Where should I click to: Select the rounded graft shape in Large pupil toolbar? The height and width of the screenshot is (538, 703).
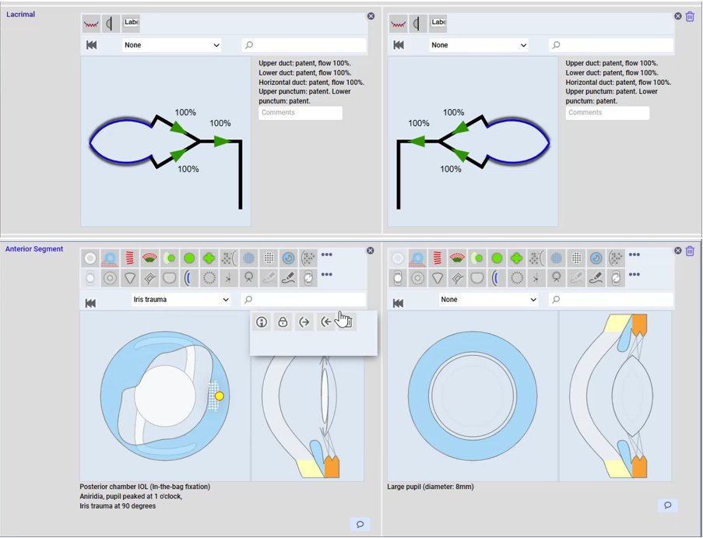pos(477,278)
